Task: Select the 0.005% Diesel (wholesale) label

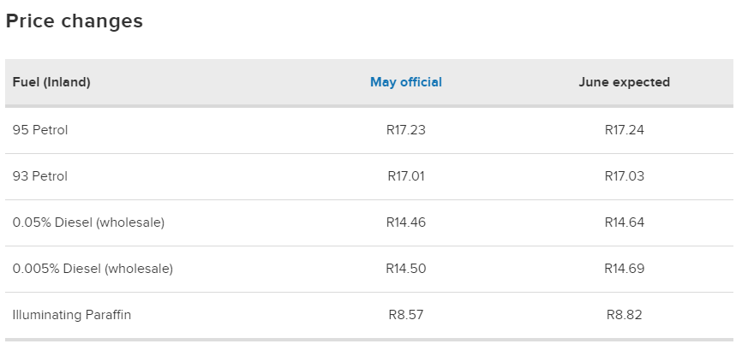Action: 93,269
